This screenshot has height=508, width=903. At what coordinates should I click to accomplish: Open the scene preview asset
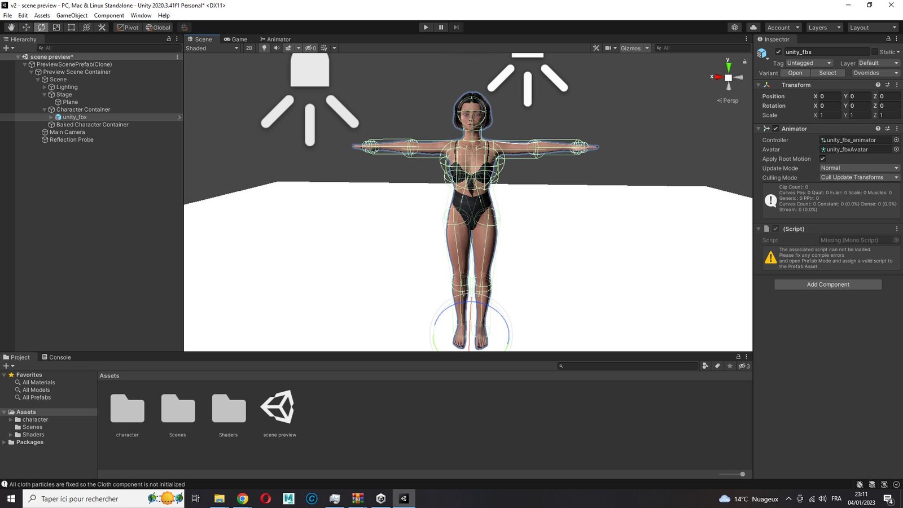(x=279, y=408)
